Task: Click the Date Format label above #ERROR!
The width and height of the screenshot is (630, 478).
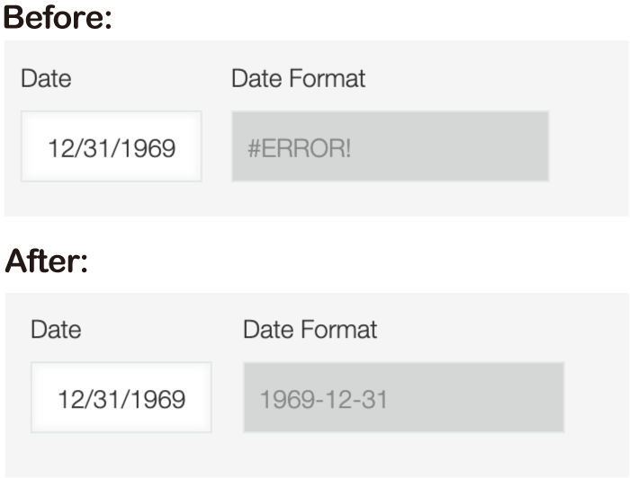Action: click(x=298, y=79)
